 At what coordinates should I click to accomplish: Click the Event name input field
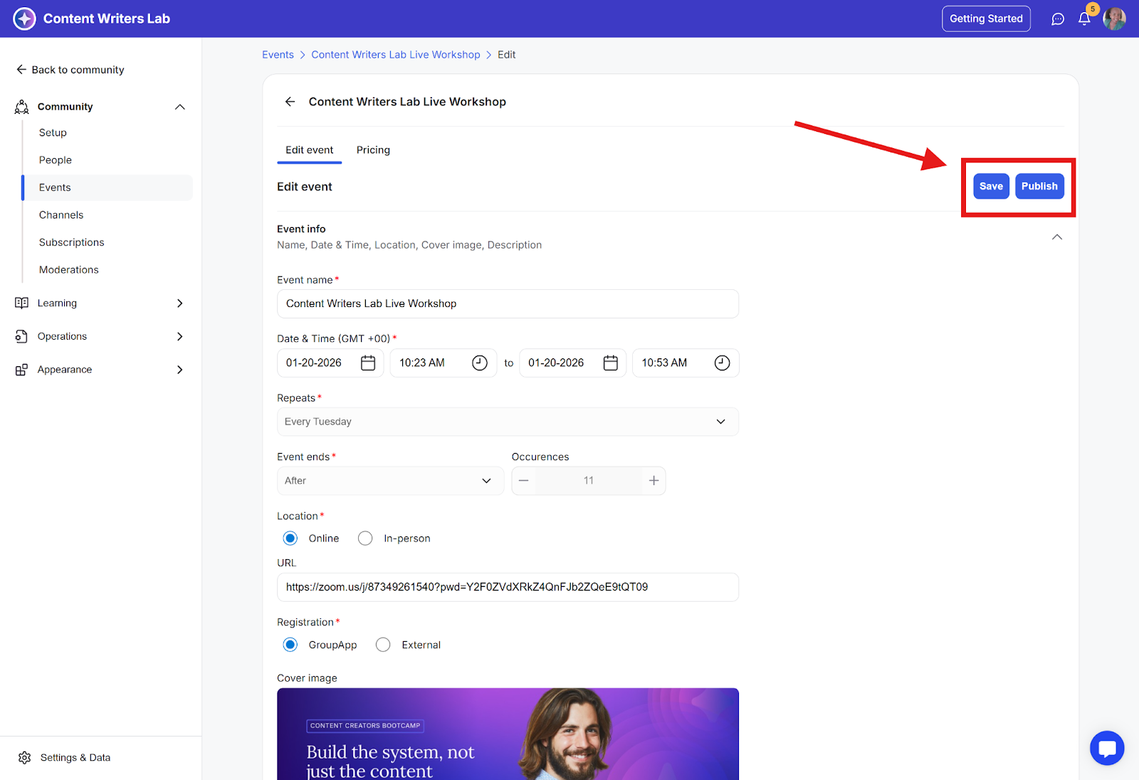tap(508, 304)
